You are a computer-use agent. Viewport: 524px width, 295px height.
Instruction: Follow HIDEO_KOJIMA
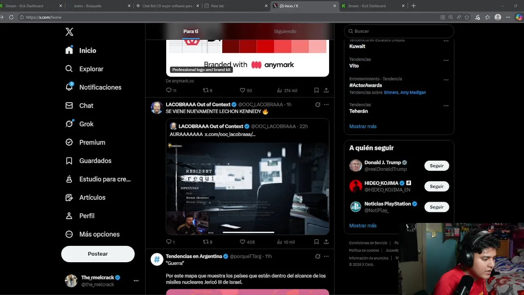pyautogui.click(x=436, y=186)
